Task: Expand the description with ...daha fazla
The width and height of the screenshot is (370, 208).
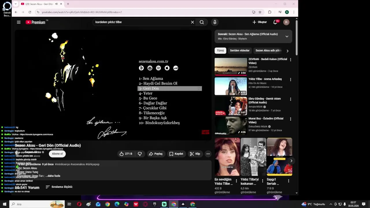Action: point(53,176)
